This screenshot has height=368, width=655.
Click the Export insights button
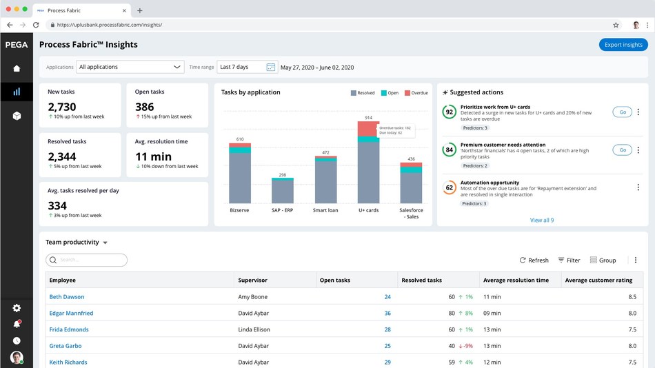click(623, 45)
